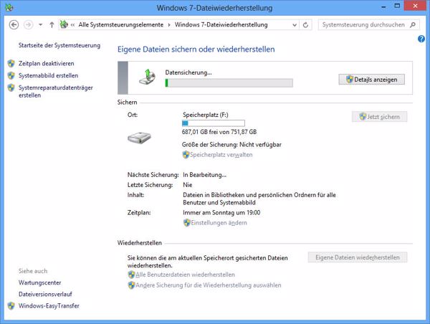Viewport: 430px width, 324px height.
Task: Click Eigene Dateien wiederherstellen button
Action: tap(358, 257)
